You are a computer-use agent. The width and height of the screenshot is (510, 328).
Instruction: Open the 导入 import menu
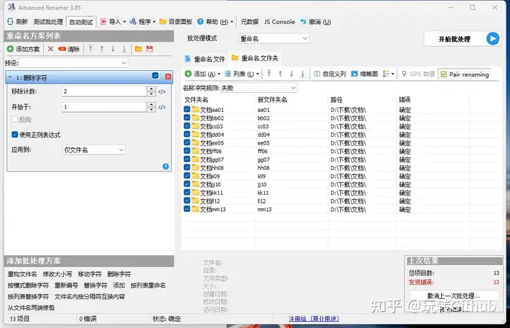[x=113, y=22]
